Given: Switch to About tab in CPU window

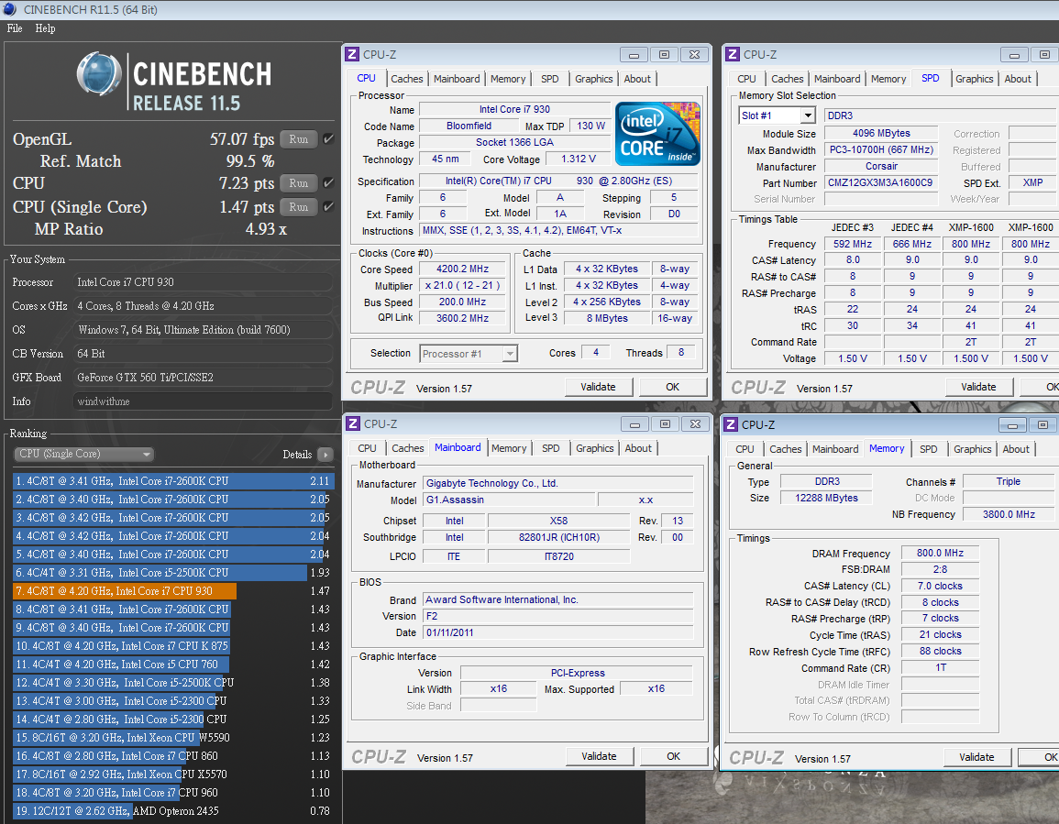Looking at the screenshot, I should coord(637,79).
